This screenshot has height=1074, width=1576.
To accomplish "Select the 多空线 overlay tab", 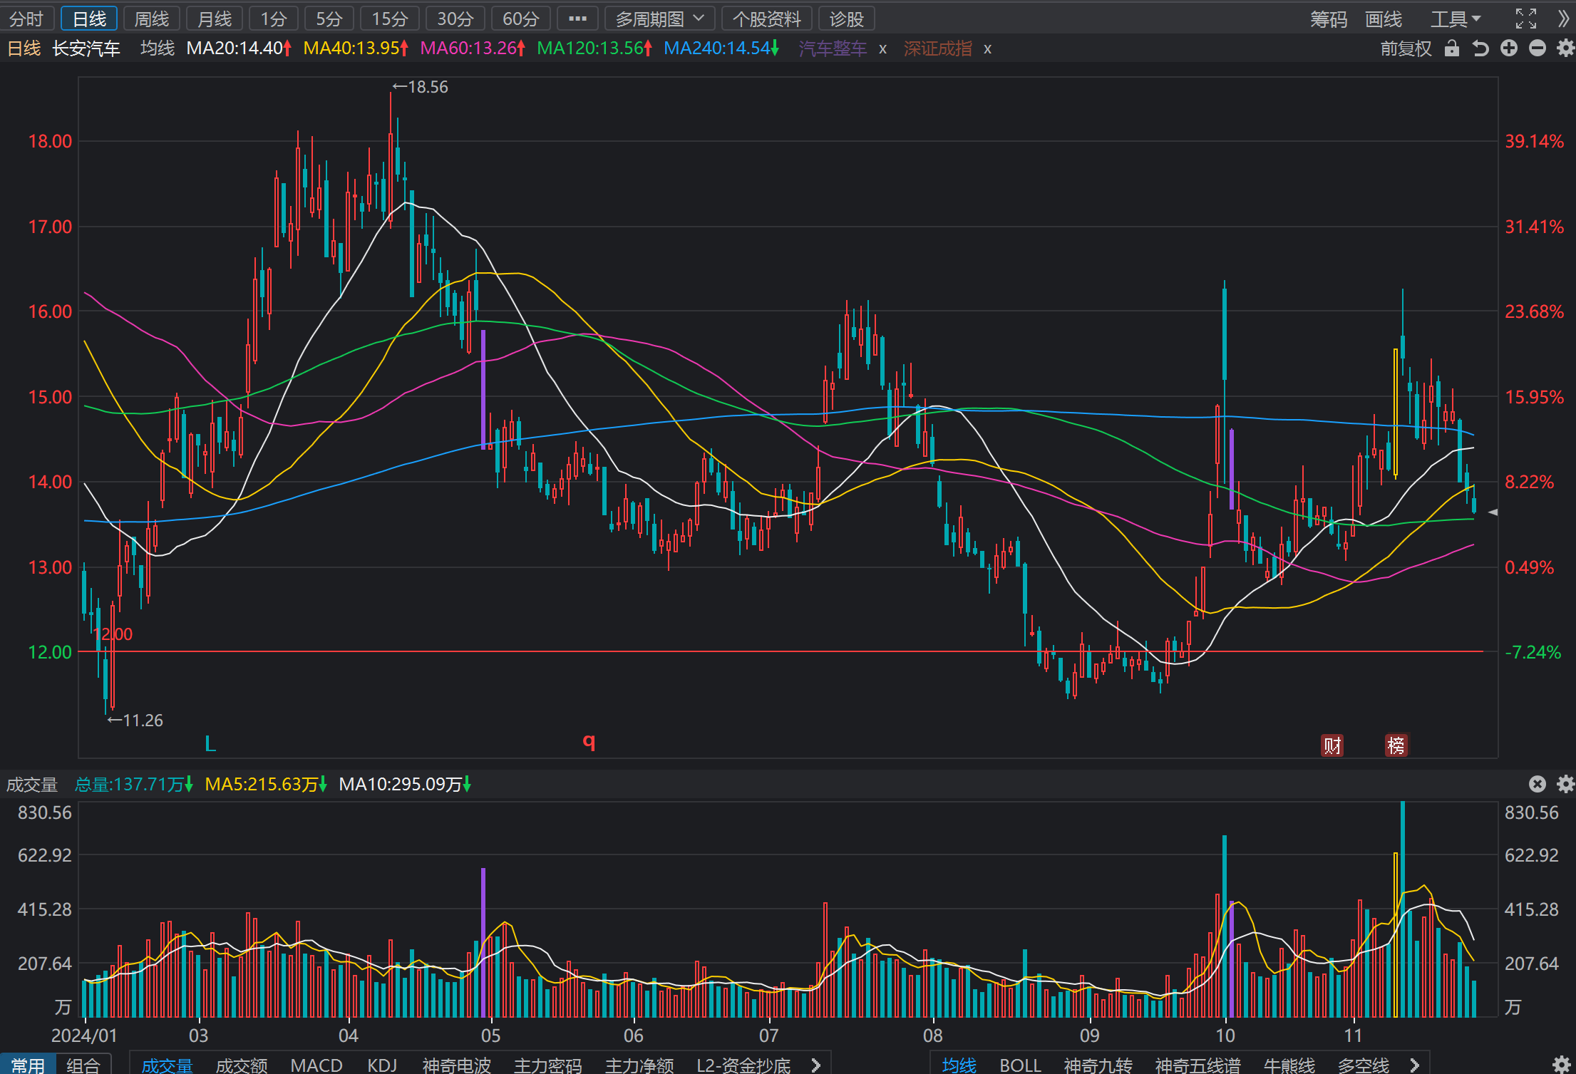I will point(1363,1065).
